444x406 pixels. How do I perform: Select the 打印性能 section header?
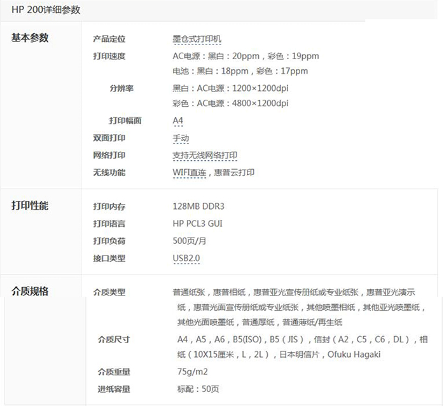(x=30, y=206)
